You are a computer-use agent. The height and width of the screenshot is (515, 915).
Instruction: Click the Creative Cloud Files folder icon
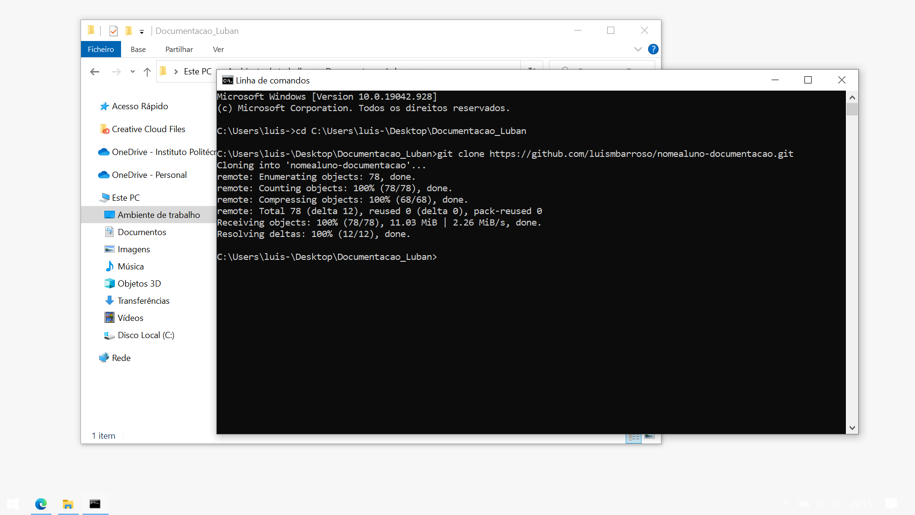coord(104,129)
